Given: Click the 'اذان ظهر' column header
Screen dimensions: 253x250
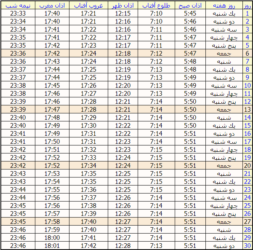Looking at the screenshot, I should 123,6.
